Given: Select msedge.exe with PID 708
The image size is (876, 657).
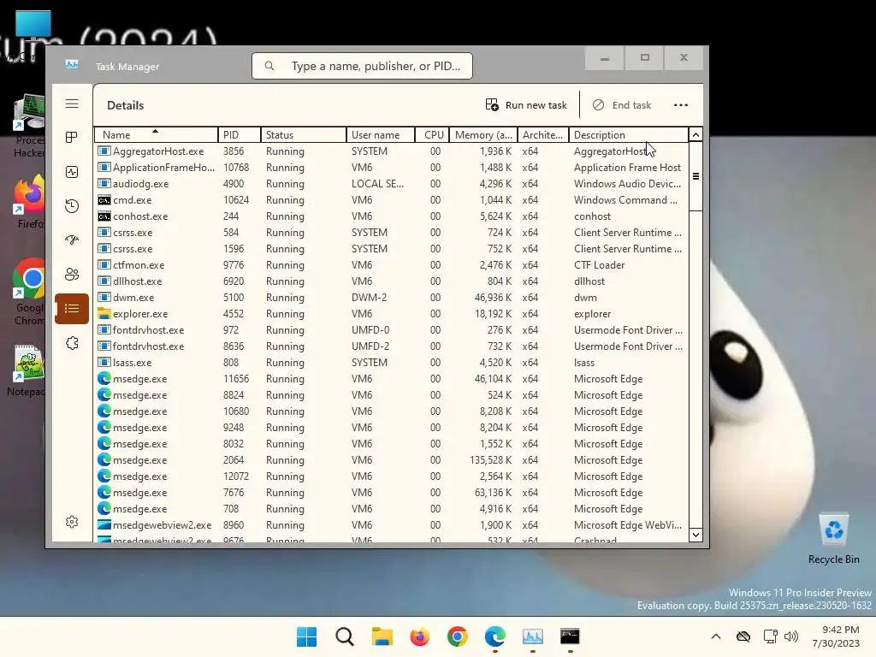Looking at the screenshot, I should 391,509.
